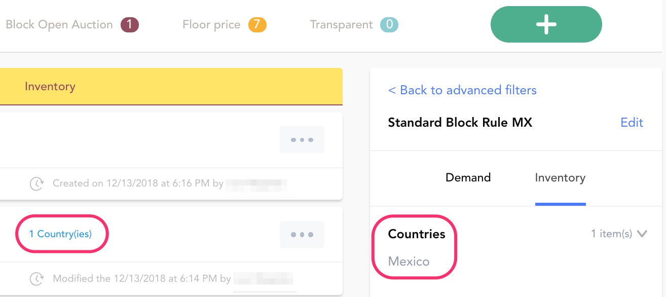
Task: Click Edit next to Standard Block Rule MX
Action: [632, 123]
